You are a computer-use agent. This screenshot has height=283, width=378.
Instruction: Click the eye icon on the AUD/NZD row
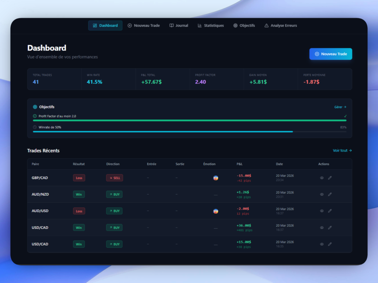322,194
